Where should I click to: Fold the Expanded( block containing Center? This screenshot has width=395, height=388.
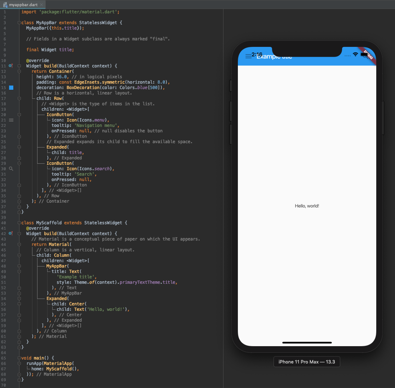19,299
